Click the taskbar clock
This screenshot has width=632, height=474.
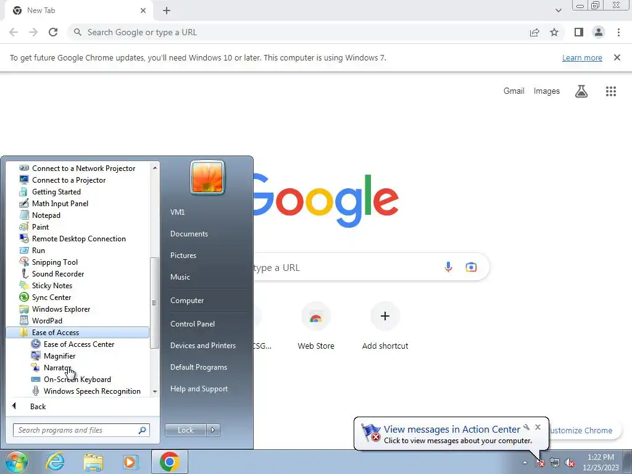tap(601, 462)
